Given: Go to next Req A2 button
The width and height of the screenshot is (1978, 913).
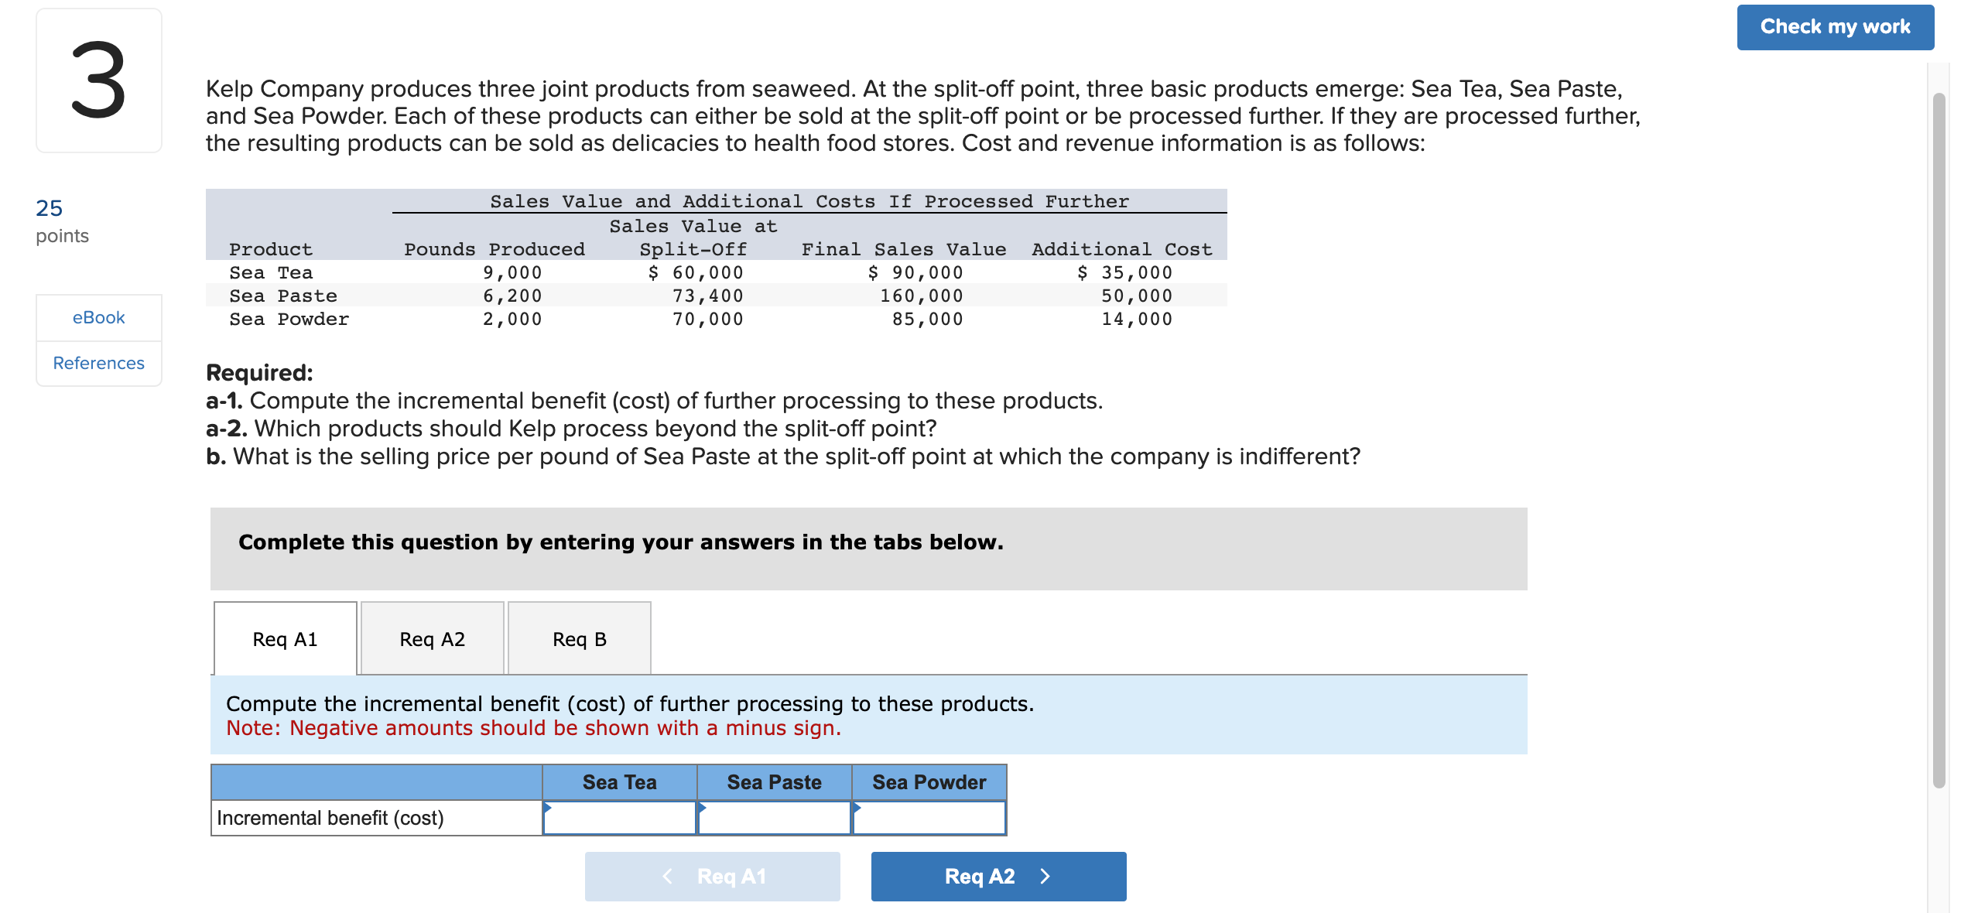Looking at the screenshot, I should [x=998, y=877].
